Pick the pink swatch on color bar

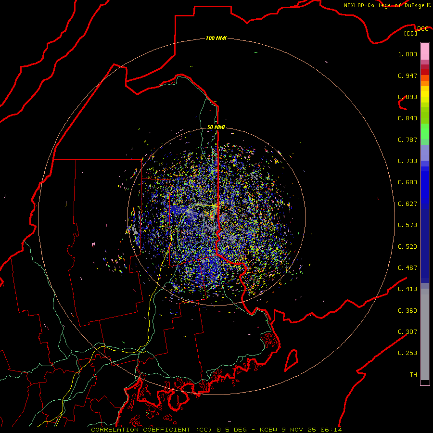tap(425, 51)
